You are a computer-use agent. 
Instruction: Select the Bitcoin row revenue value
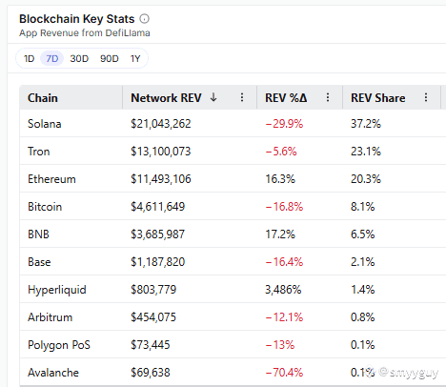pos(157,207)
